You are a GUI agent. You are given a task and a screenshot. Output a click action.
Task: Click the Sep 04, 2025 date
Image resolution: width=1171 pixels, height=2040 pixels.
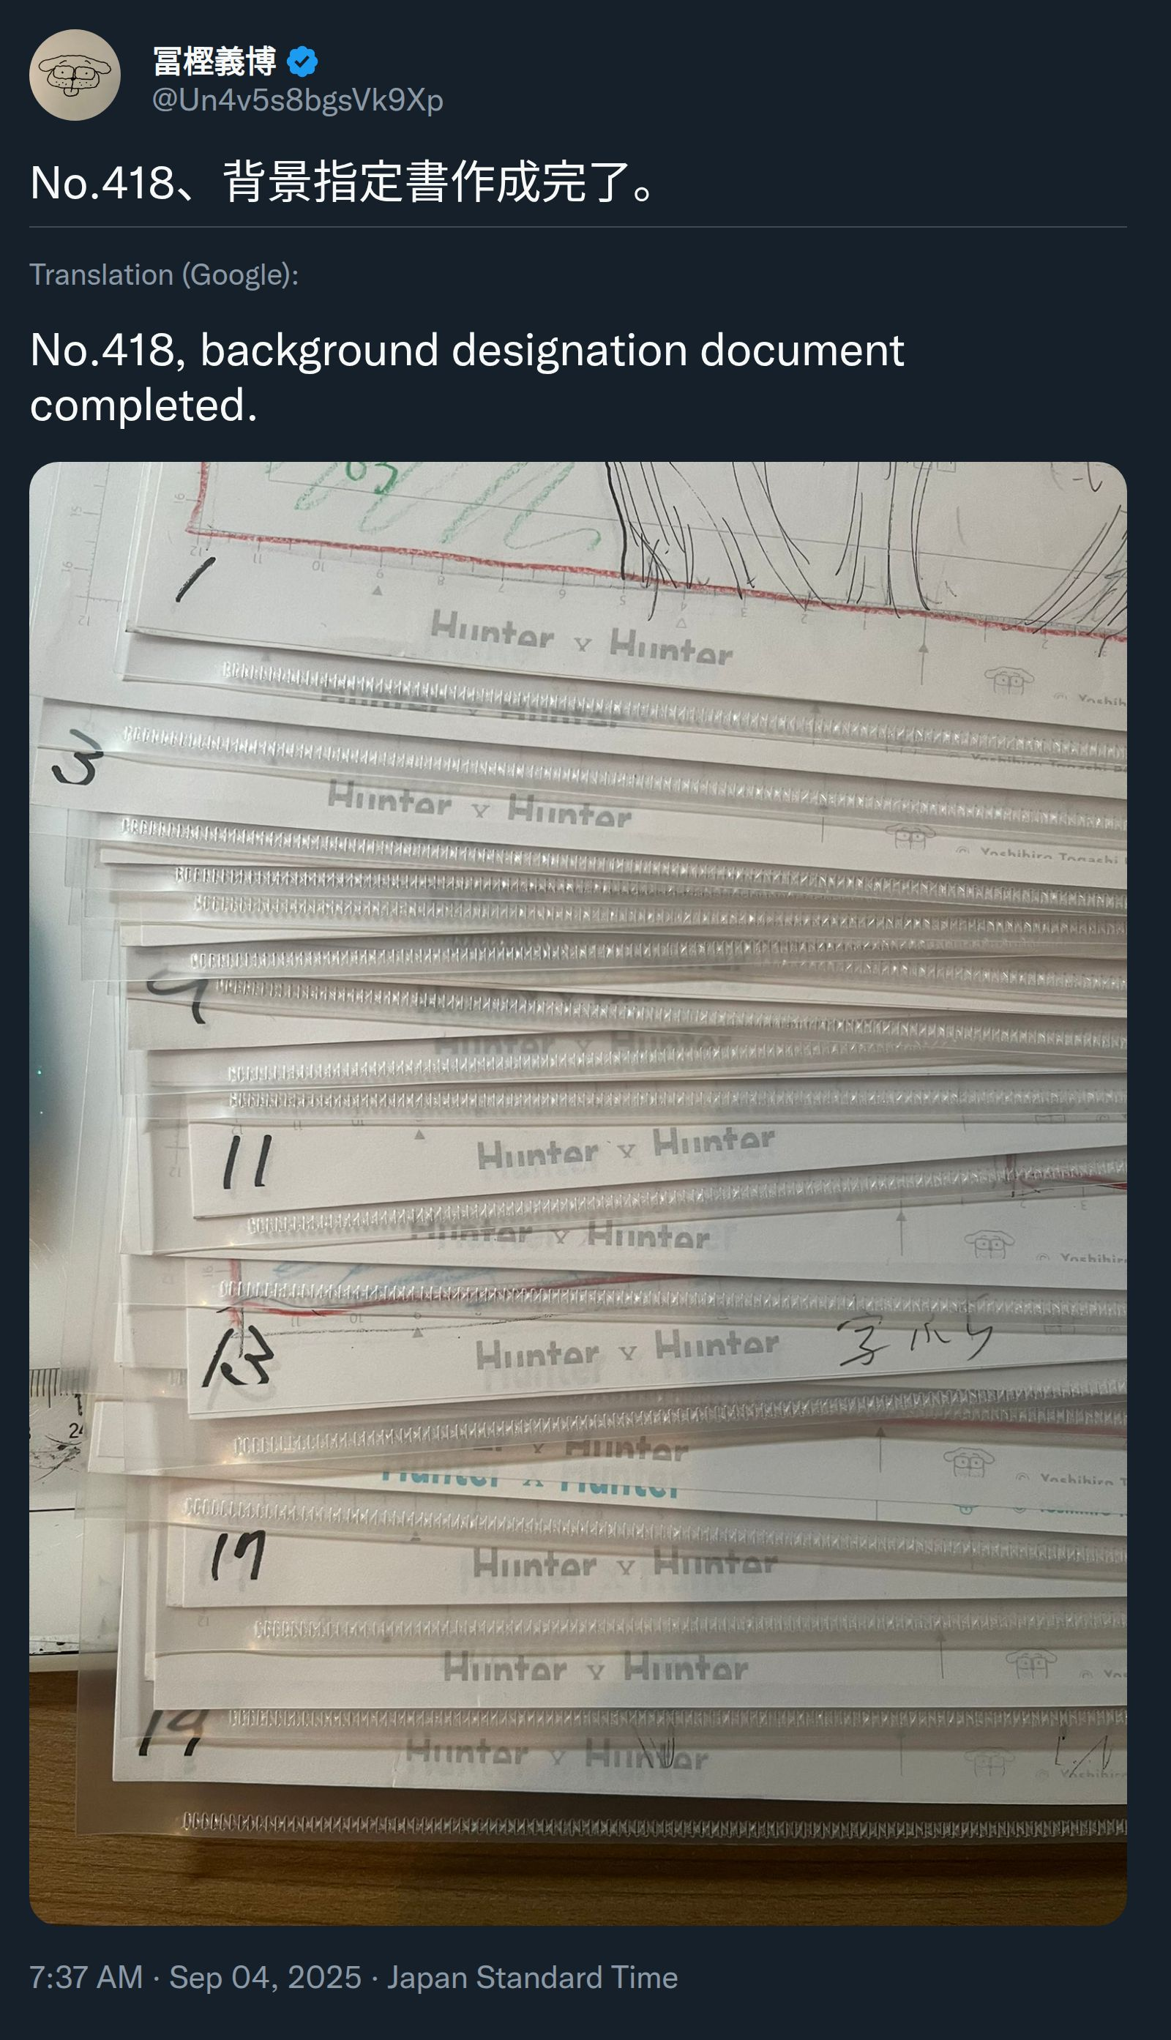point(266,1977)
